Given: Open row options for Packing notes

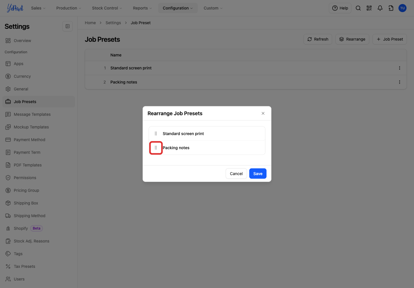Looking at the screenshot, I should pos(400,82).
